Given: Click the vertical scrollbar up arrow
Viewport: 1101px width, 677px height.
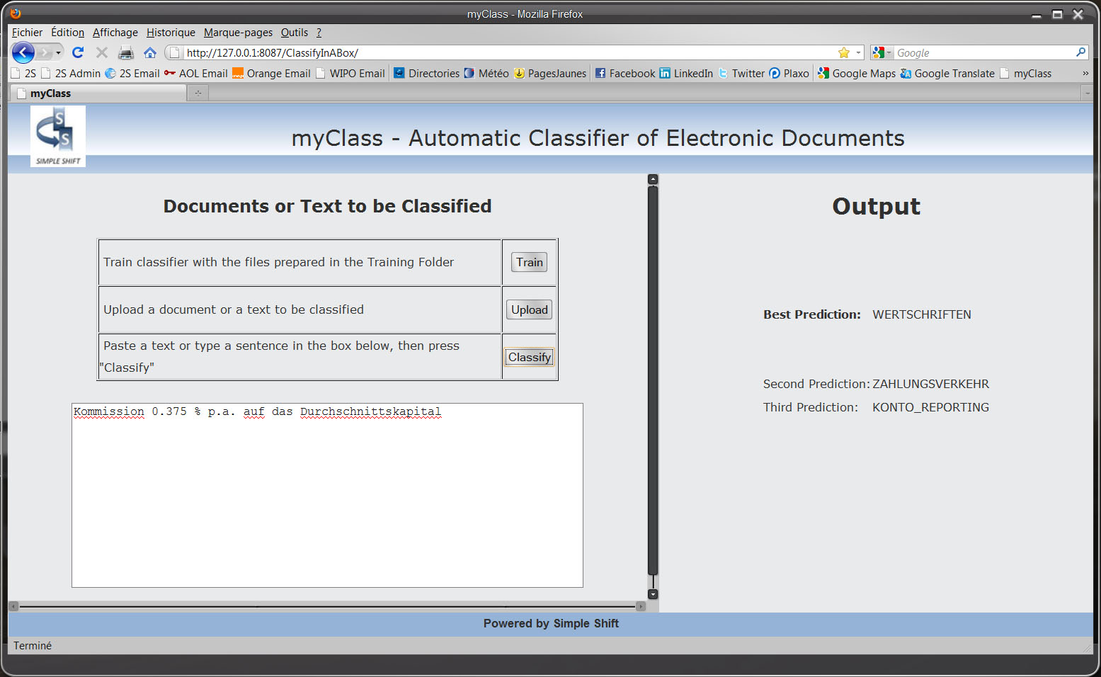Looking at the screenshot, I should (x=653, y=179).
